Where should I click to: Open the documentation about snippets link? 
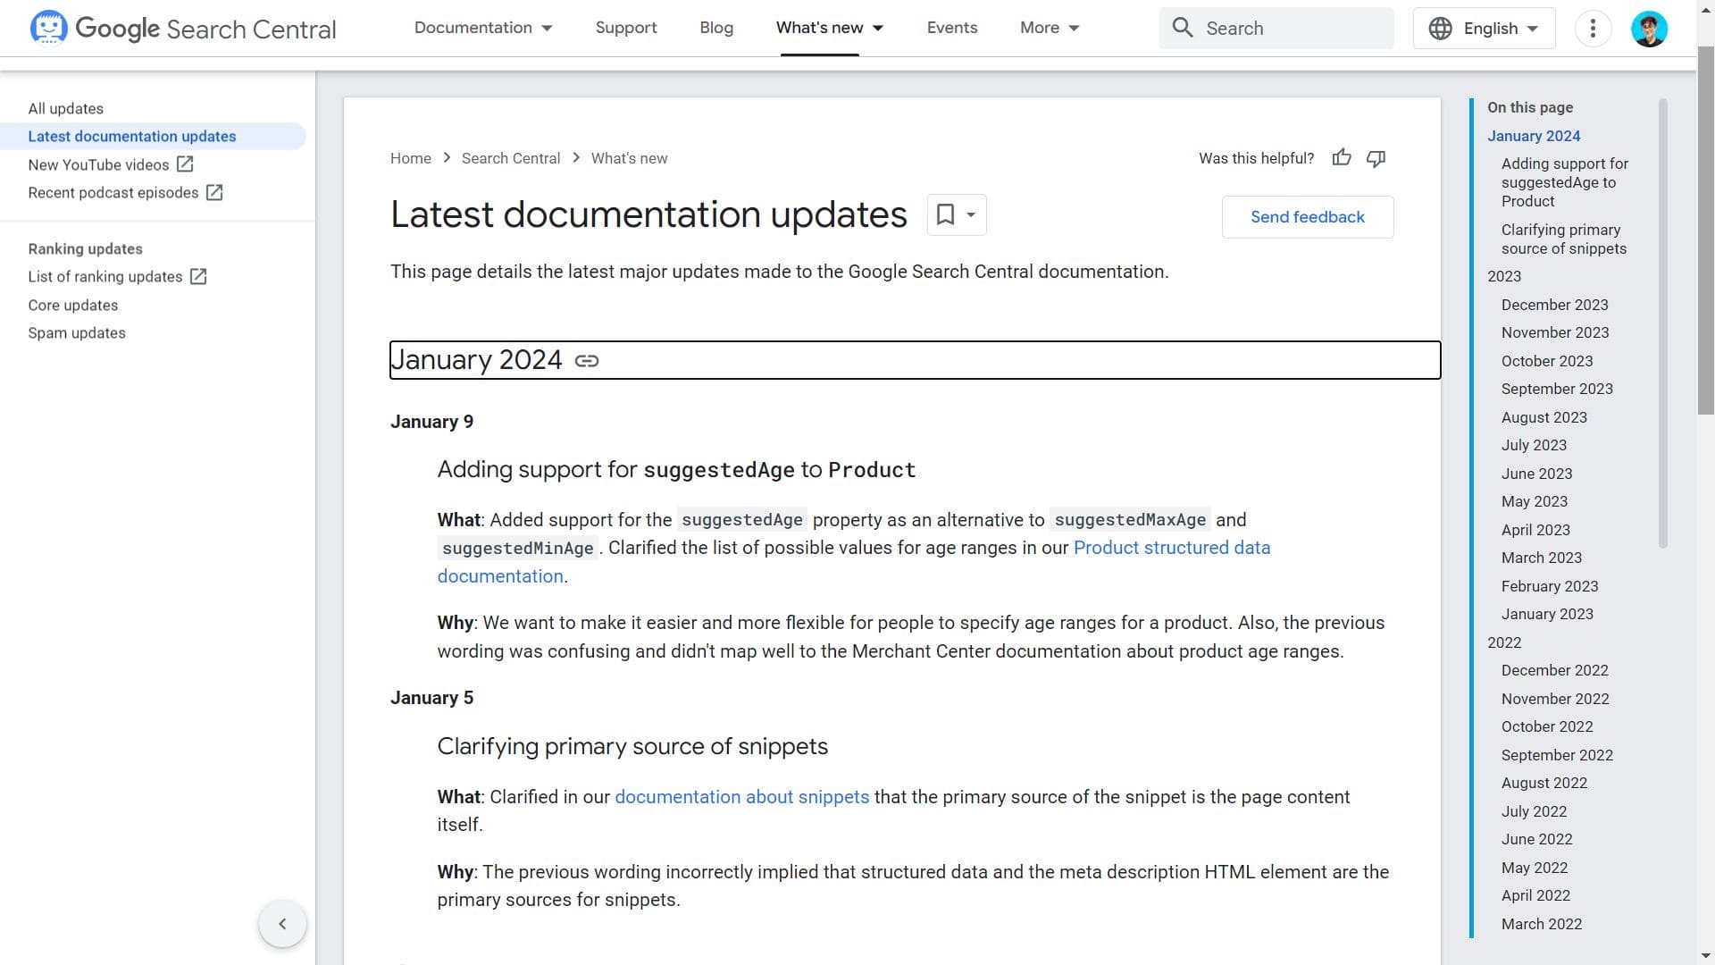741,797
